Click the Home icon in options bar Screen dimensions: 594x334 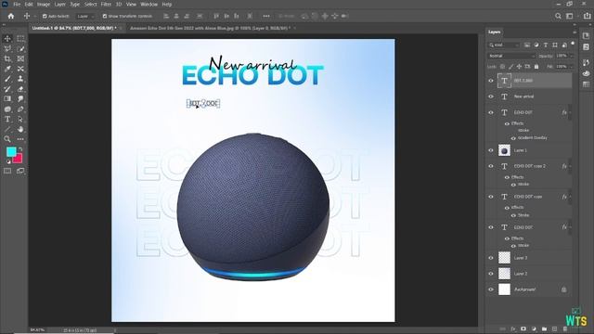pos(11,16)
